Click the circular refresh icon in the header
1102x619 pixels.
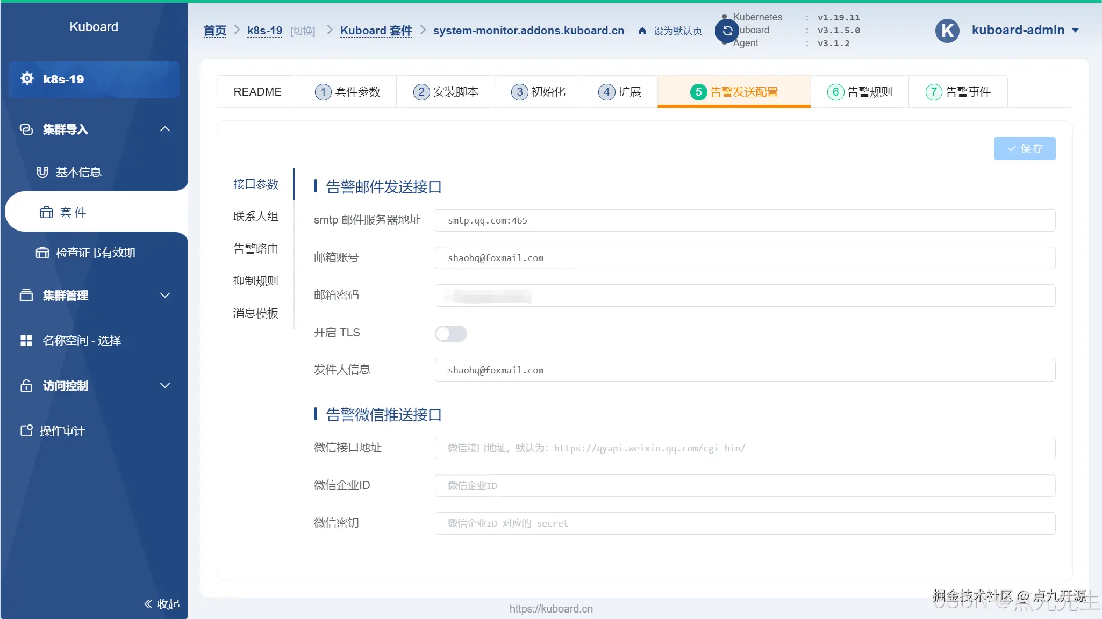(x=726, y=31)
